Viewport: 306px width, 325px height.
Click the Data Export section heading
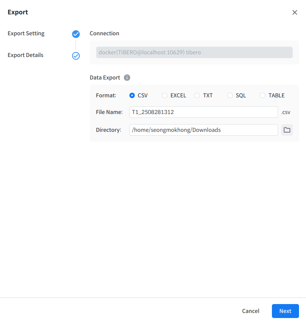105,78
